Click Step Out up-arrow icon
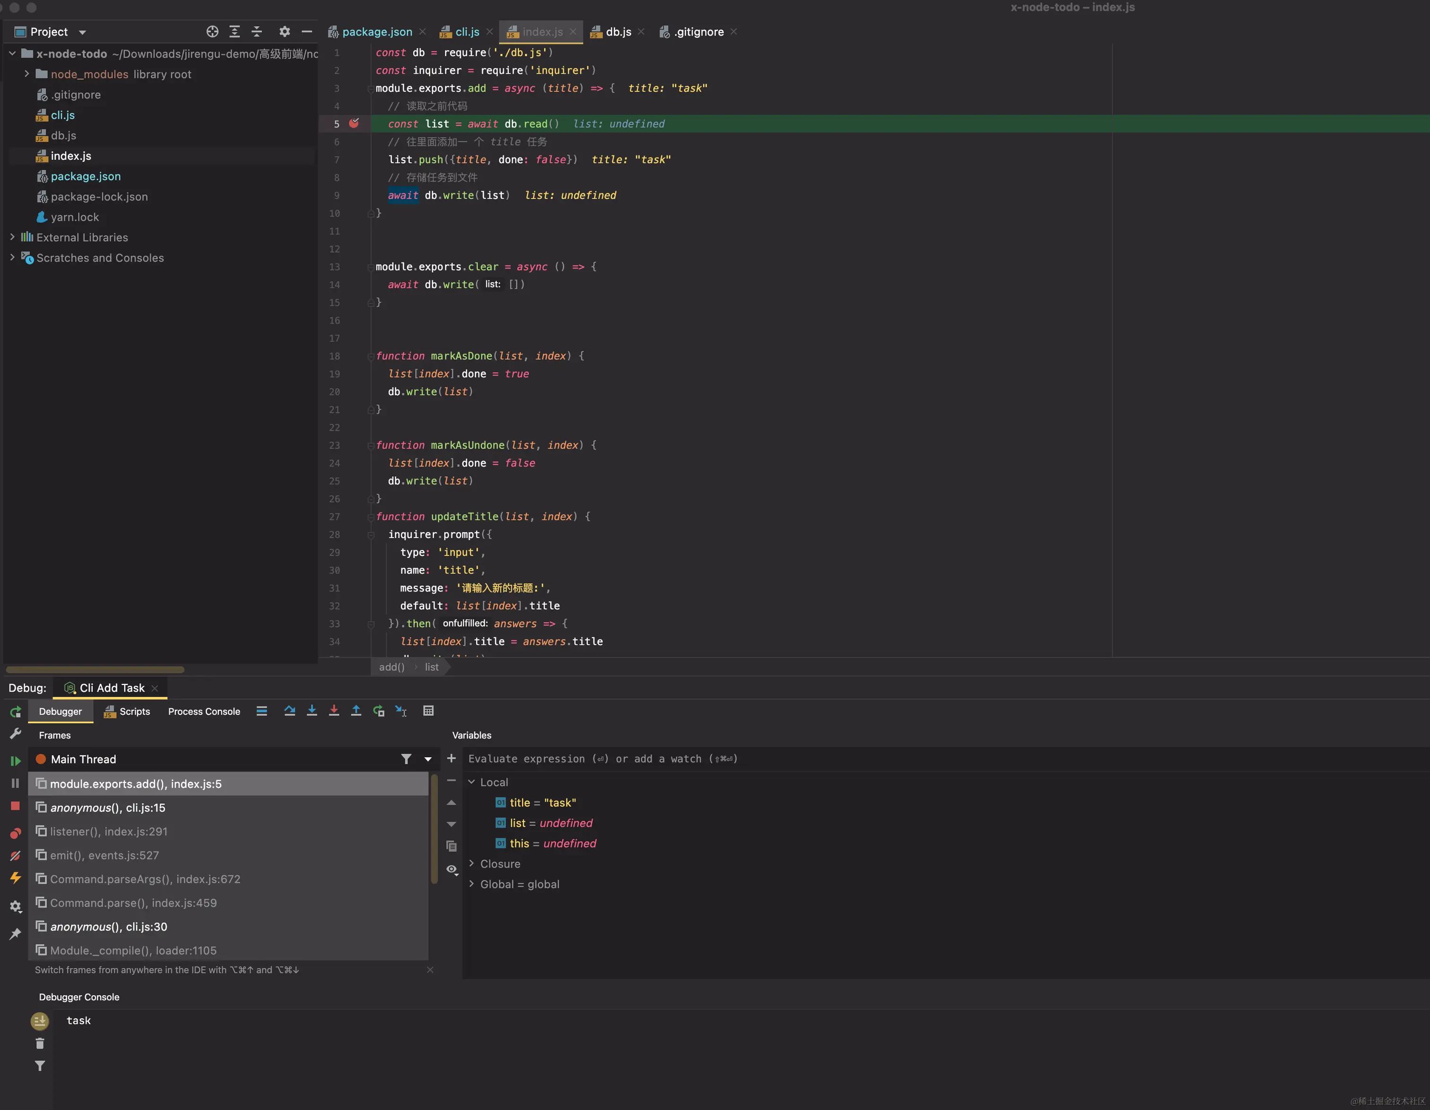Screen dimensions: 1430x1110 (x=356, y=711)
